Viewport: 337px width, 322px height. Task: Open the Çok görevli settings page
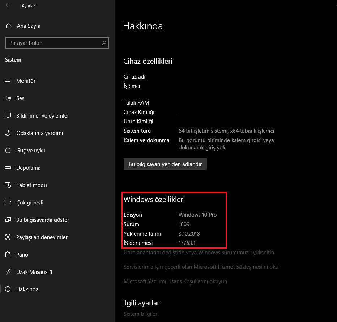30,203
